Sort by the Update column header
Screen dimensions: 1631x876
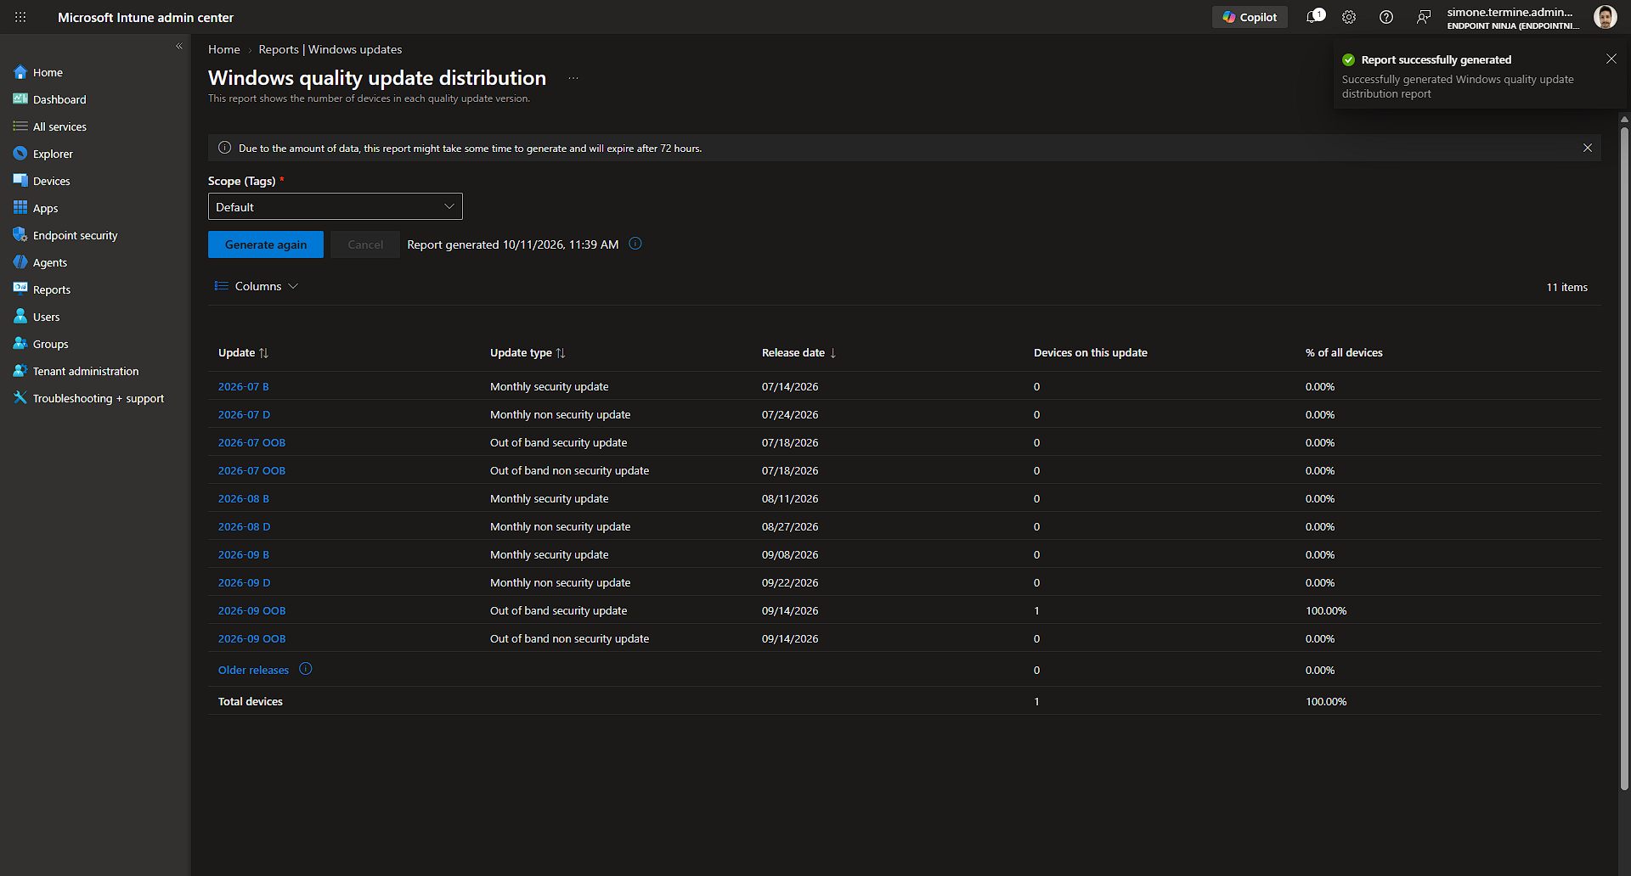click(x=243, y=352)
